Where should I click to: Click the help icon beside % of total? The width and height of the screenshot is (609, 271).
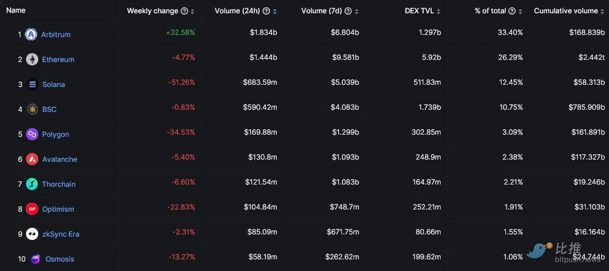coord(512,11)
